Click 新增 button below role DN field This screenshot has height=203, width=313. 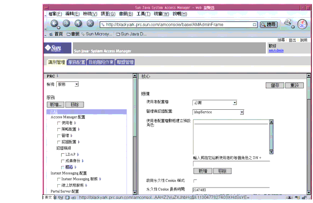pos(203,171)
